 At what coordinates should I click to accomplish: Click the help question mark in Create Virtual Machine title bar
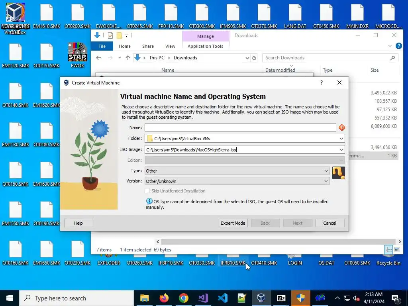322,82
